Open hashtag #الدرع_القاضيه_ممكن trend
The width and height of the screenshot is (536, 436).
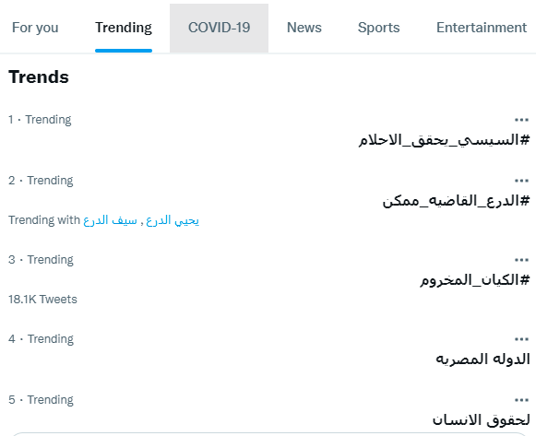point(456,201)
